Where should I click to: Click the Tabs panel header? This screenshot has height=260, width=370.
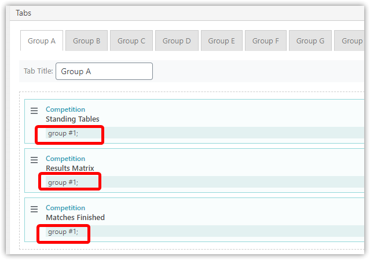pyautogui.click(x=187, y=13)
